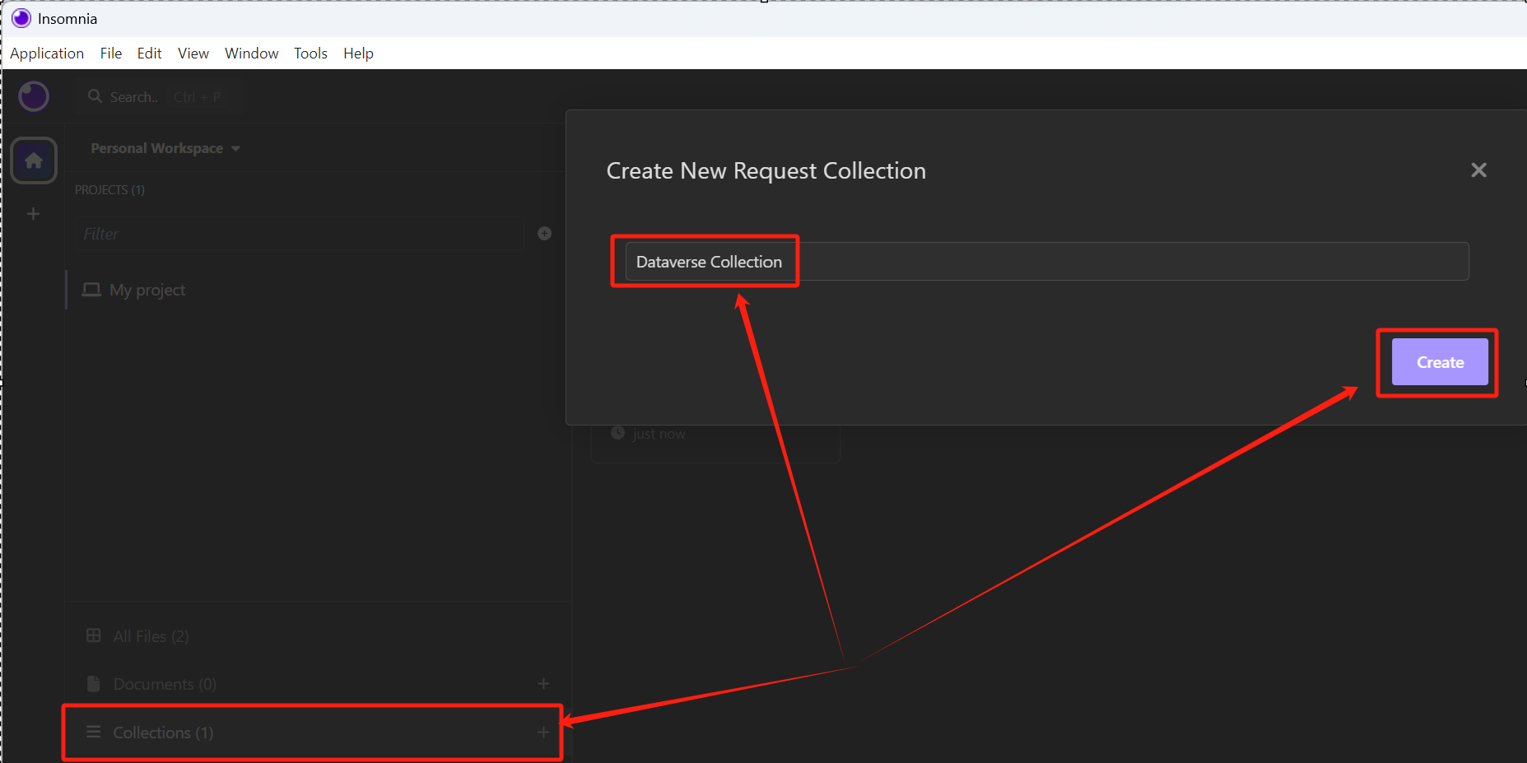Click the document icon beside Documents
Viewport: 1527px width, 763px height.
[x=94, y=684]
